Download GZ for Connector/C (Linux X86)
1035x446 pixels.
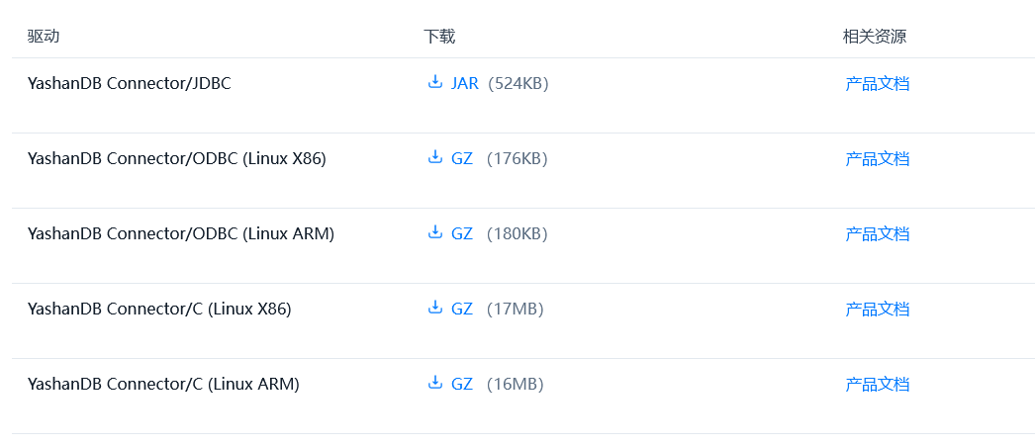pos(462,310)
